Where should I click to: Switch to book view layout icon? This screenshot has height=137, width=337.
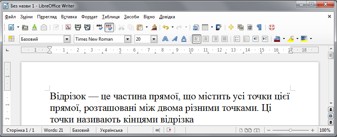point(257,130)
